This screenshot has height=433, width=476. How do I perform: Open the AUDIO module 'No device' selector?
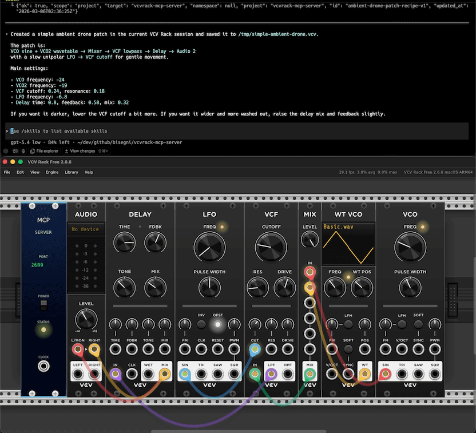(86, 229)
